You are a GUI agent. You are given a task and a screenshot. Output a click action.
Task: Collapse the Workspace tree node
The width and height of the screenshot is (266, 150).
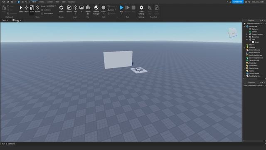coord(244,27)
